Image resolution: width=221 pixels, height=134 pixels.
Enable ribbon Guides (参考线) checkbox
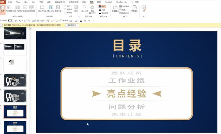65,13
